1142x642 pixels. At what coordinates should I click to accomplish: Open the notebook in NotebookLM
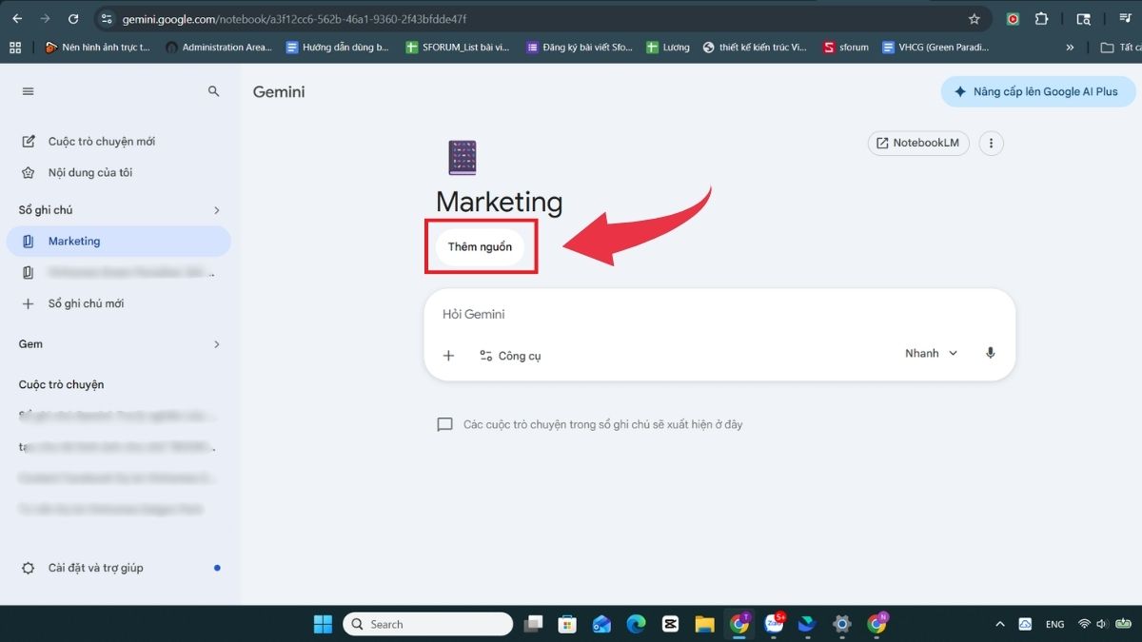[x=918, y=144]
